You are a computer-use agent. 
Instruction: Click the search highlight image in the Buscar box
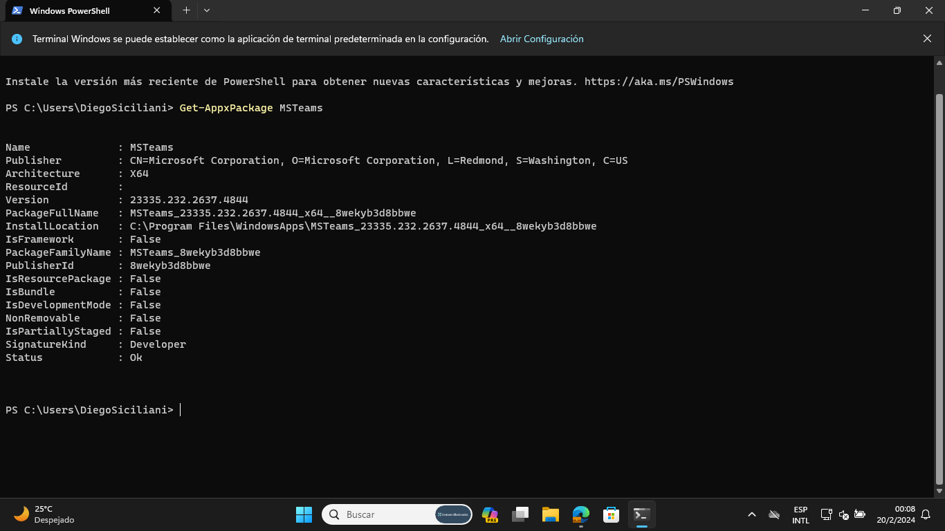click(453, 514)
